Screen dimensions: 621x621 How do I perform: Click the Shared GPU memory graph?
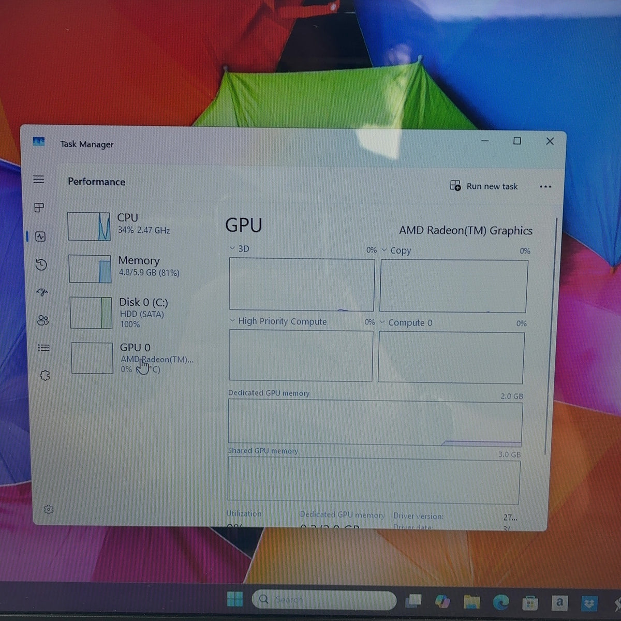click(374, 480)
